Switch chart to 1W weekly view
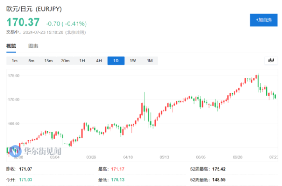This screenshot has height=186, width=282. tap(133, 61)
